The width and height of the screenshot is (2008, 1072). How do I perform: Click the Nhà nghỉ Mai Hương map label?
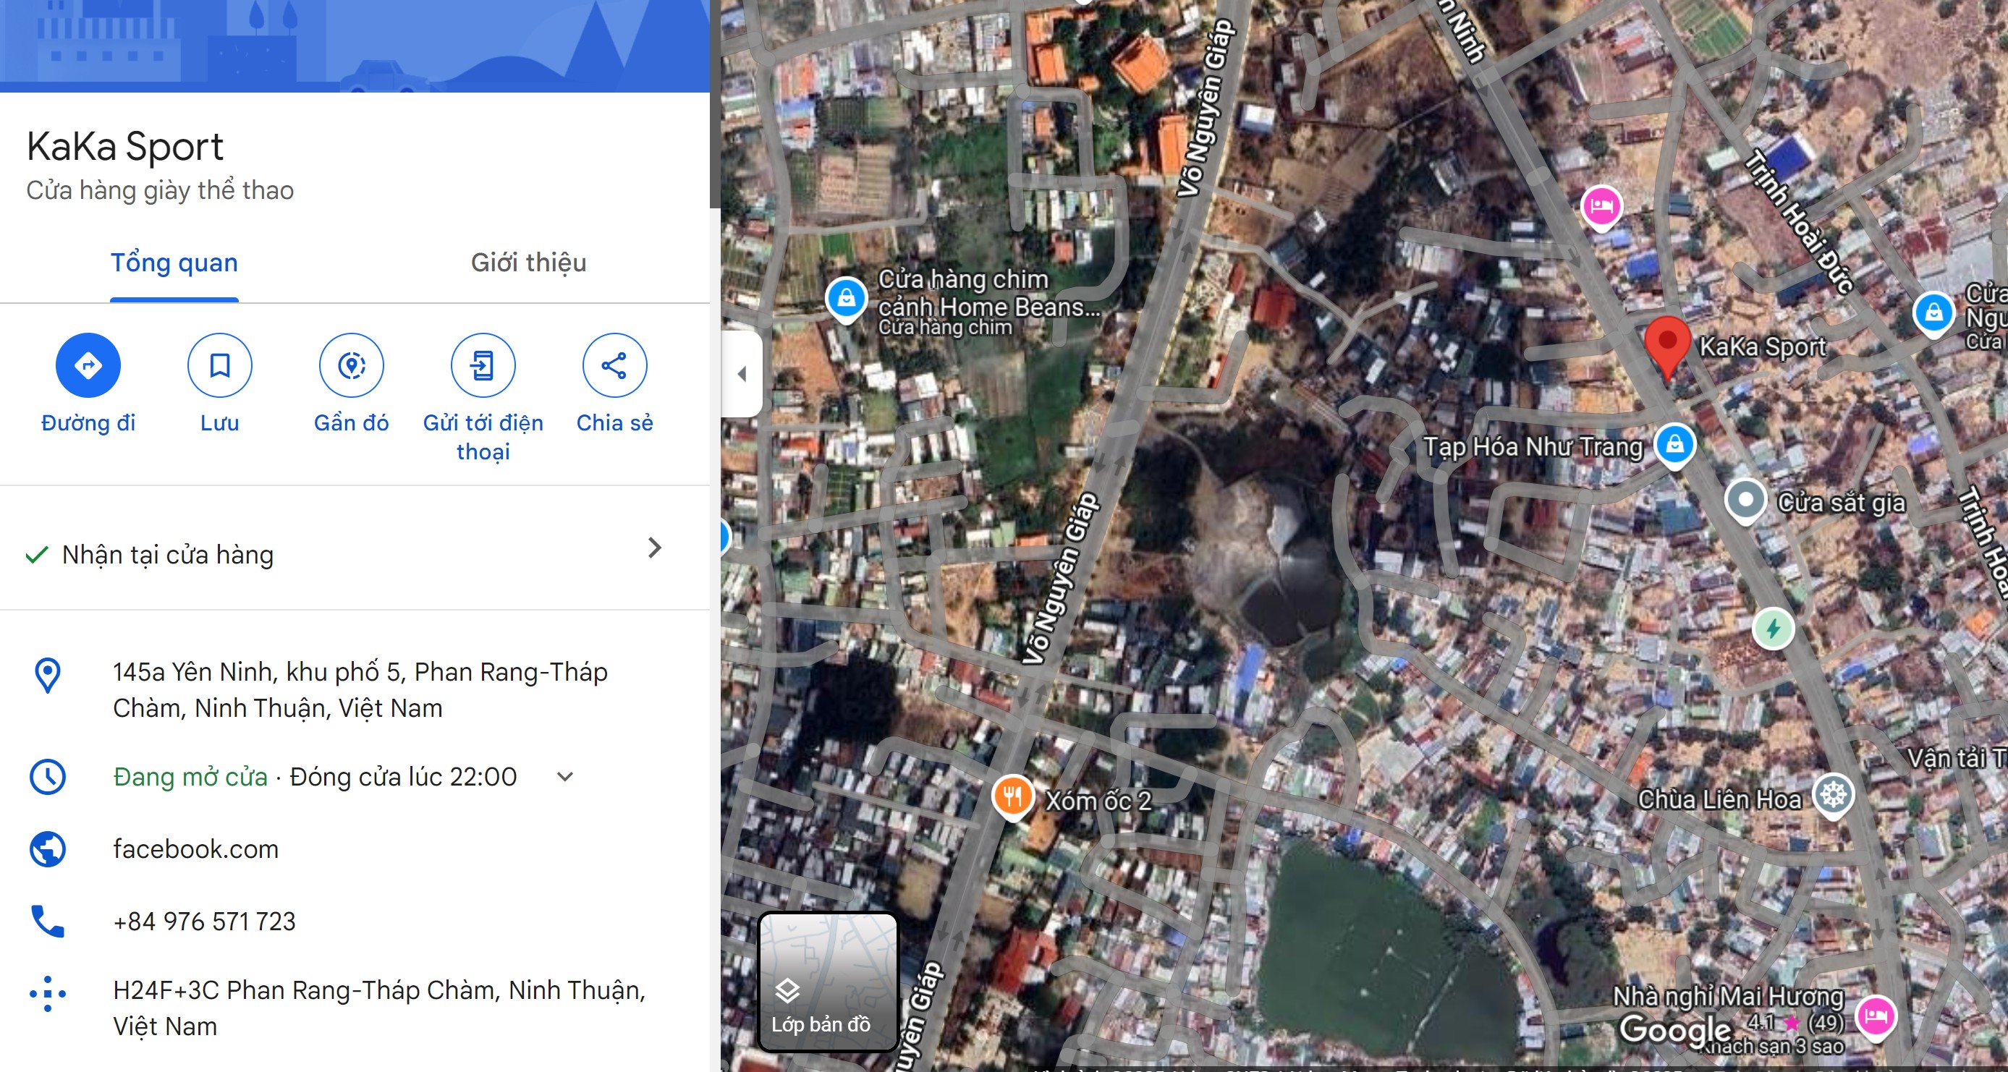(x=1728, y=997)
